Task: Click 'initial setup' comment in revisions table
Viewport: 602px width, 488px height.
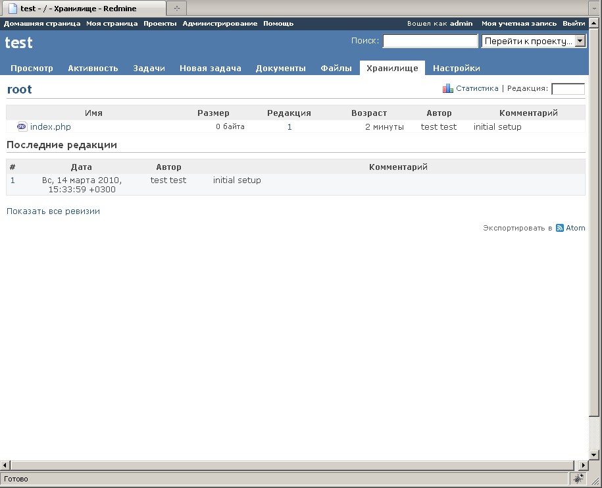Action: pyautogui.click(x=237, y=180)
